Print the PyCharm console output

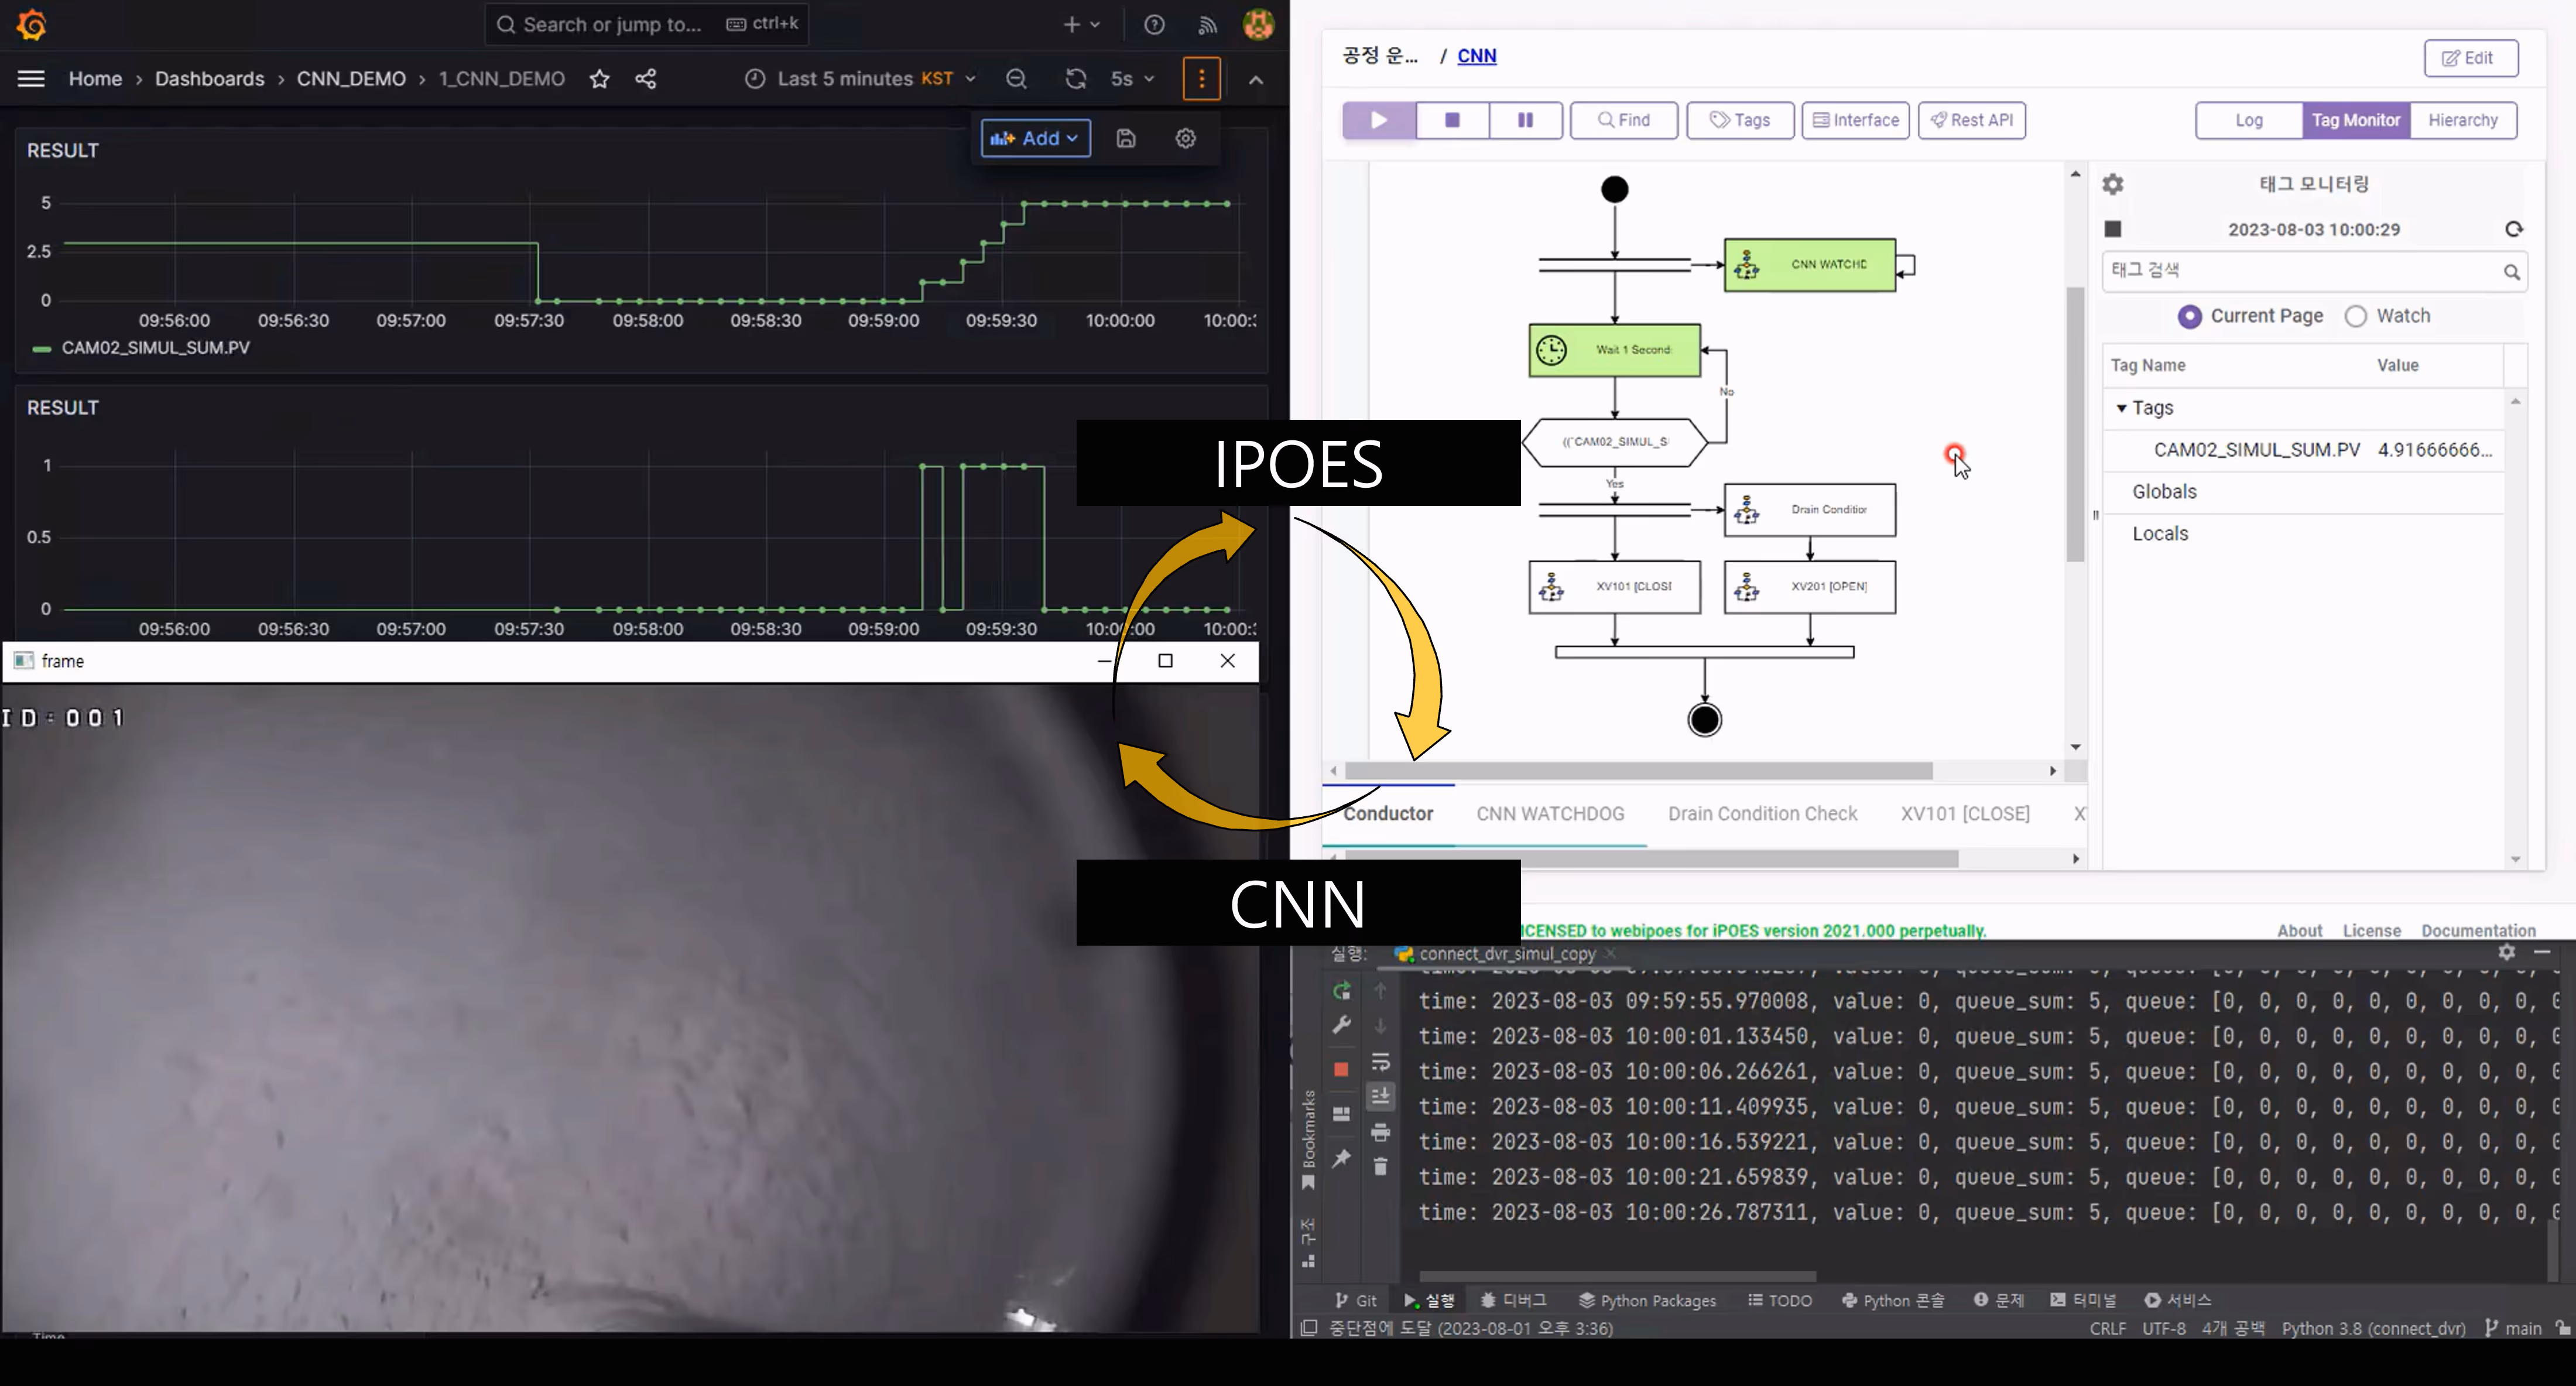point(1381,1132)
